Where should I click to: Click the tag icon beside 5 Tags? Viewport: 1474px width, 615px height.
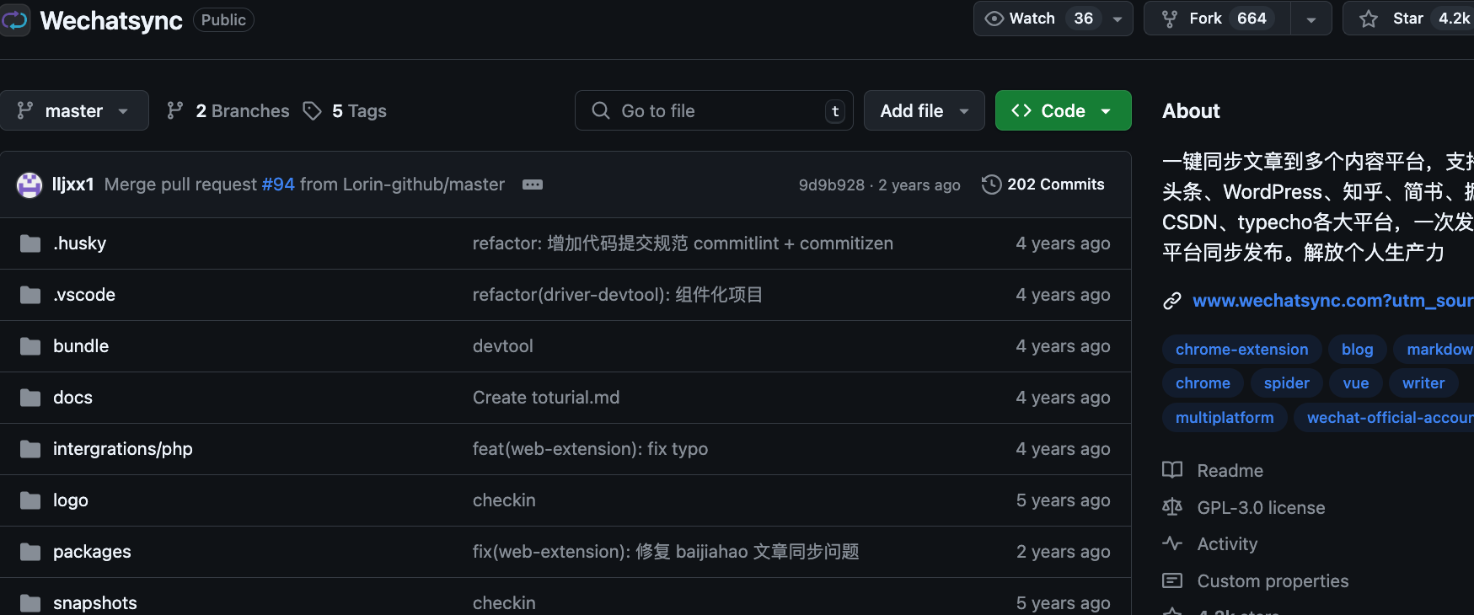click(x=313, y=110)
